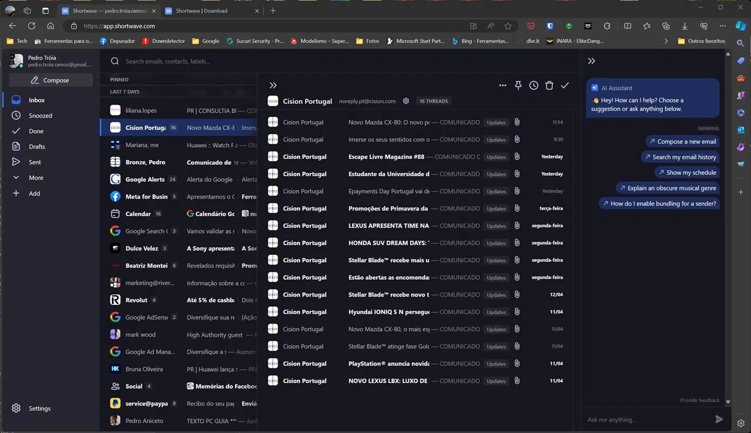Go to the Done folder
The height and width of the screenshot is (433, 751).
pos(36,131)
